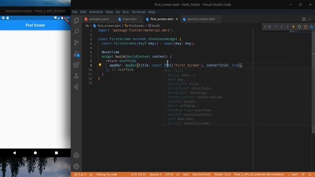Tap the First Screen app bar in emulator
315x177 pixels.
(35, 25)
